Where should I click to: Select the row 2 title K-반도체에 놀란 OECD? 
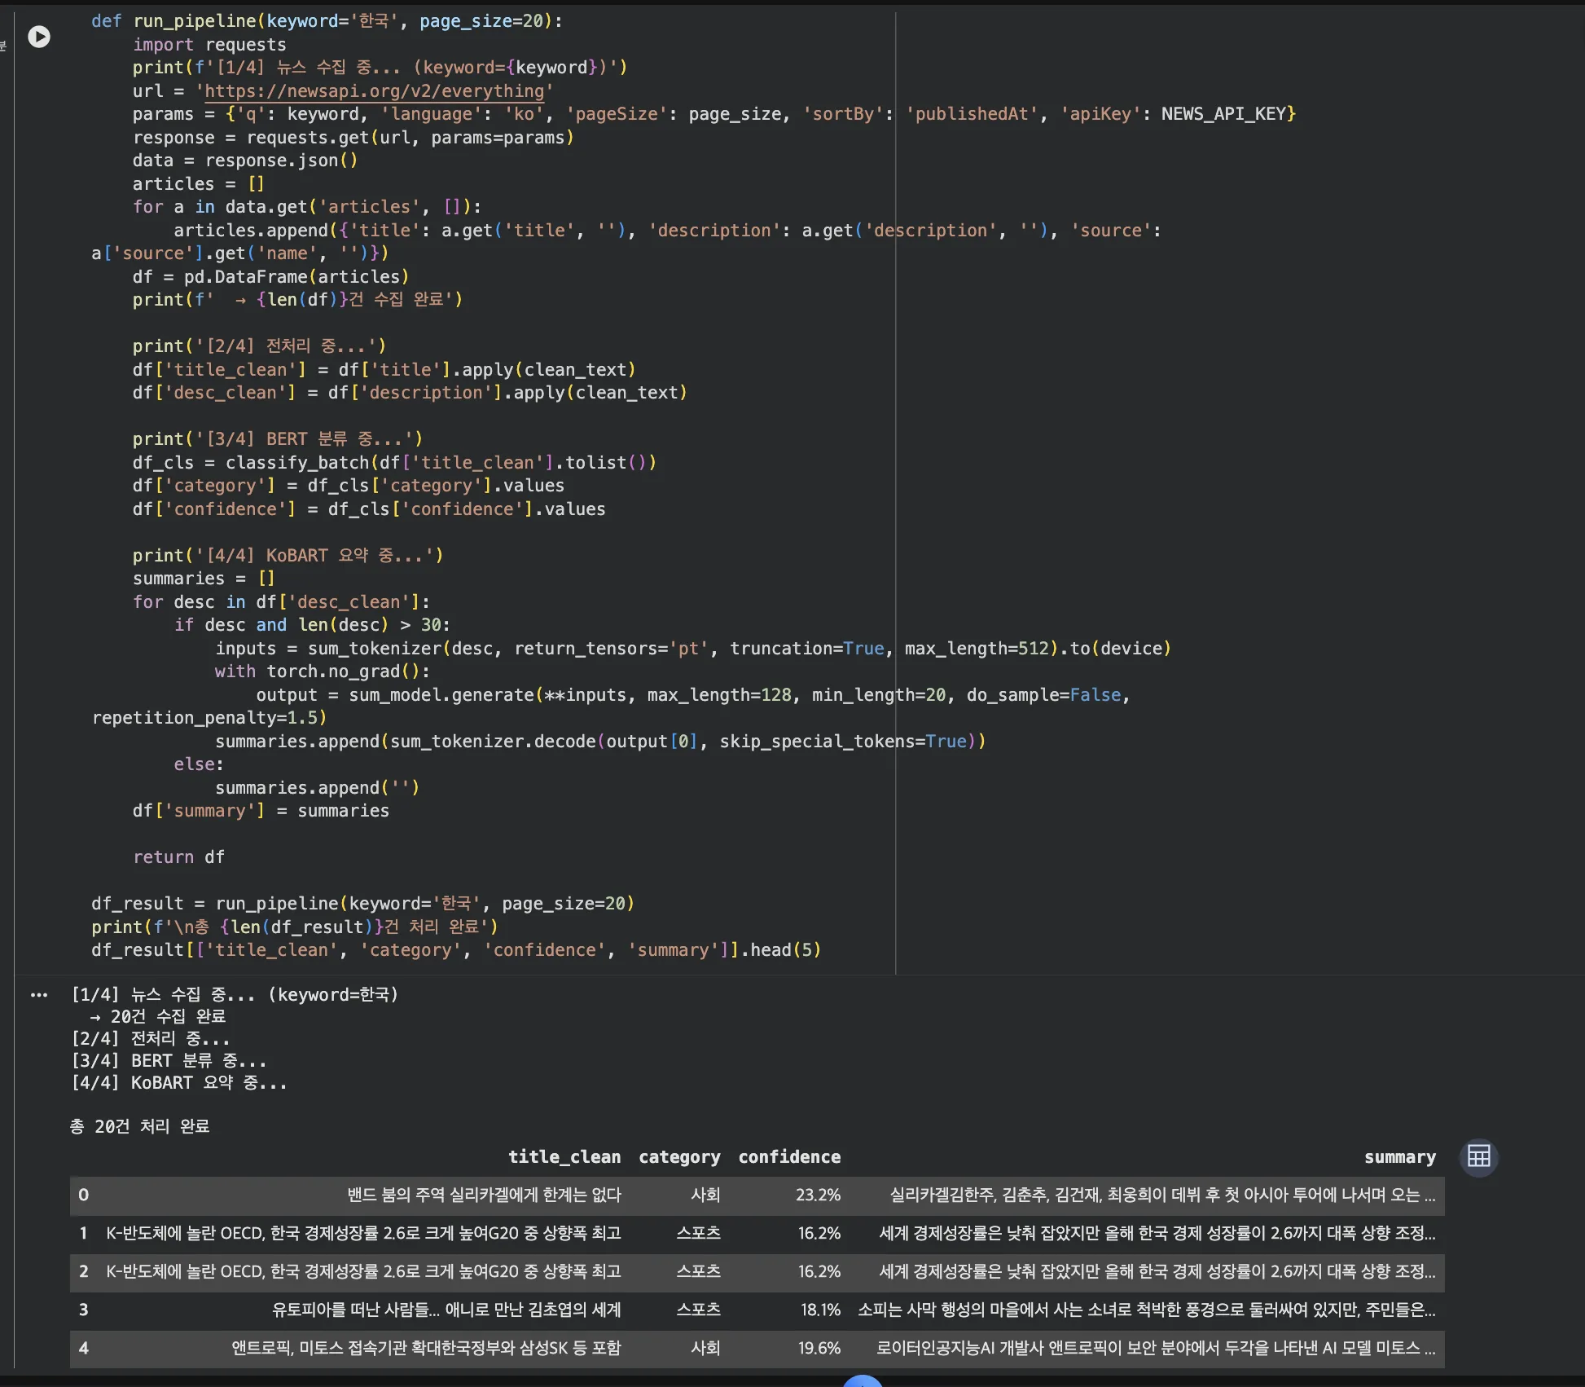pos(363,1272)
